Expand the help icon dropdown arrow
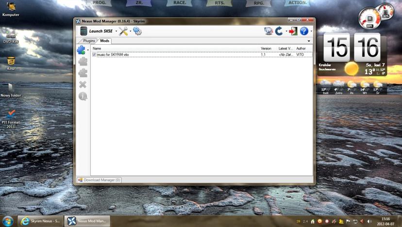This screenshot has height=227, width=402. (x=311, y=31)
